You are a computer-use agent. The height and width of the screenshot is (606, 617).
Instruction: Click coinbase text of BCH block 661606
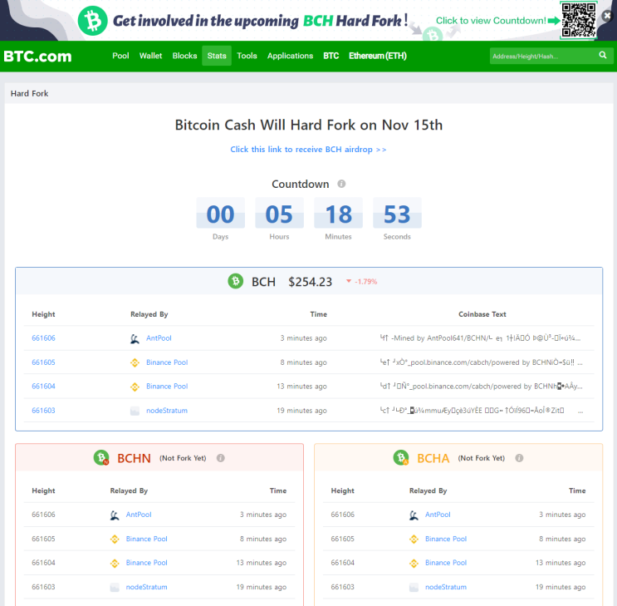coord(481,338)
